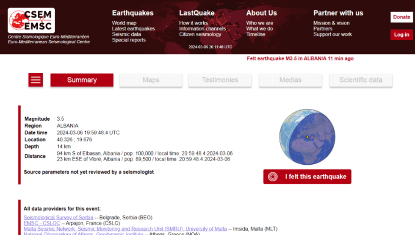
Task: Open the red hamburger menu
Action: pos(36,80)
